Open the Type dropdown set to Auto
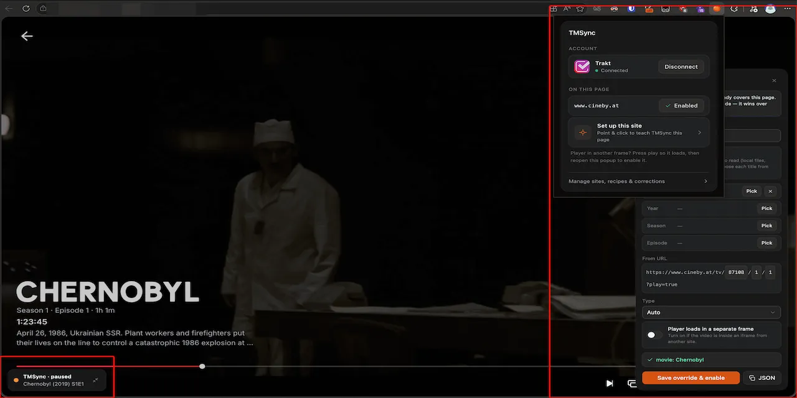This screenshot has width=797, height=398. click(711, 312)
